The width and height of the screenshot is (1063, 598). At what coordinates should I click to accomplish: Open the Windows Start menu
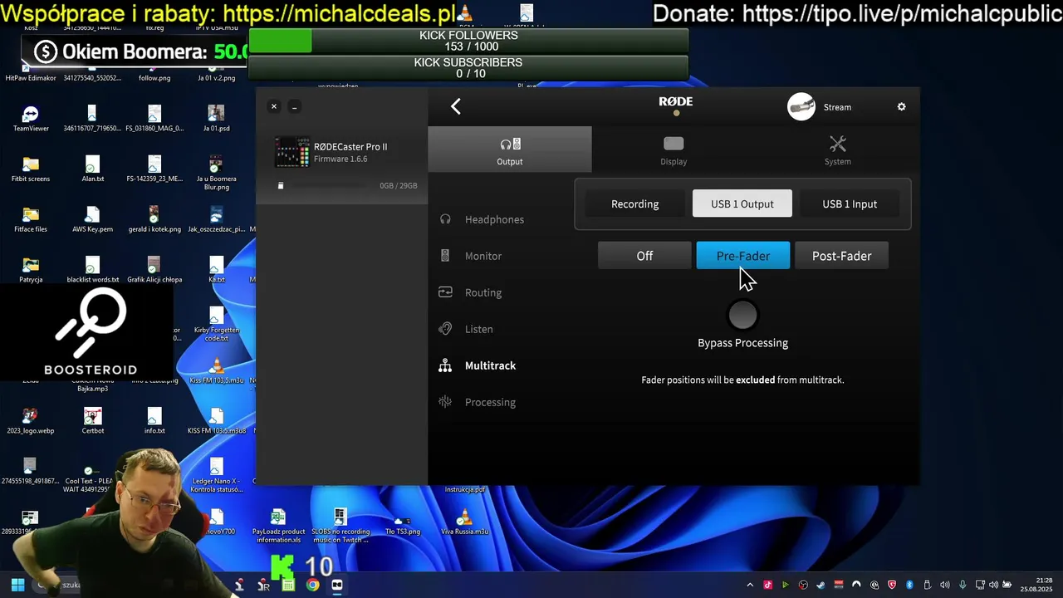click(17, 585)
